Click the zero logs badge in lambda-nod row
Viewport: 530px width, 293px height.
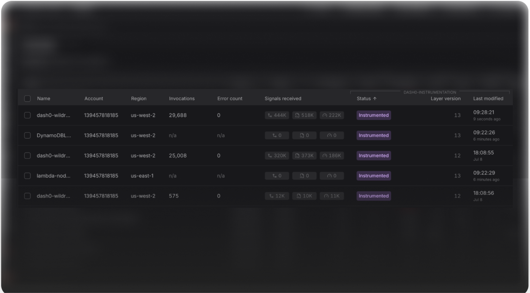point(304,176)
